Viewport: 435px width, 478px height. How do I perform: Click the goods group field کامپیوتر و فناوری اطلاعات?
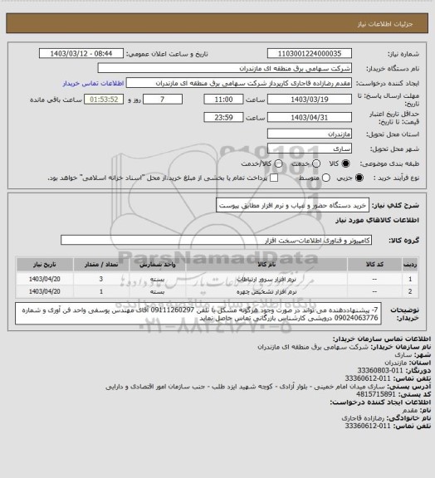(x=216, y=240)
